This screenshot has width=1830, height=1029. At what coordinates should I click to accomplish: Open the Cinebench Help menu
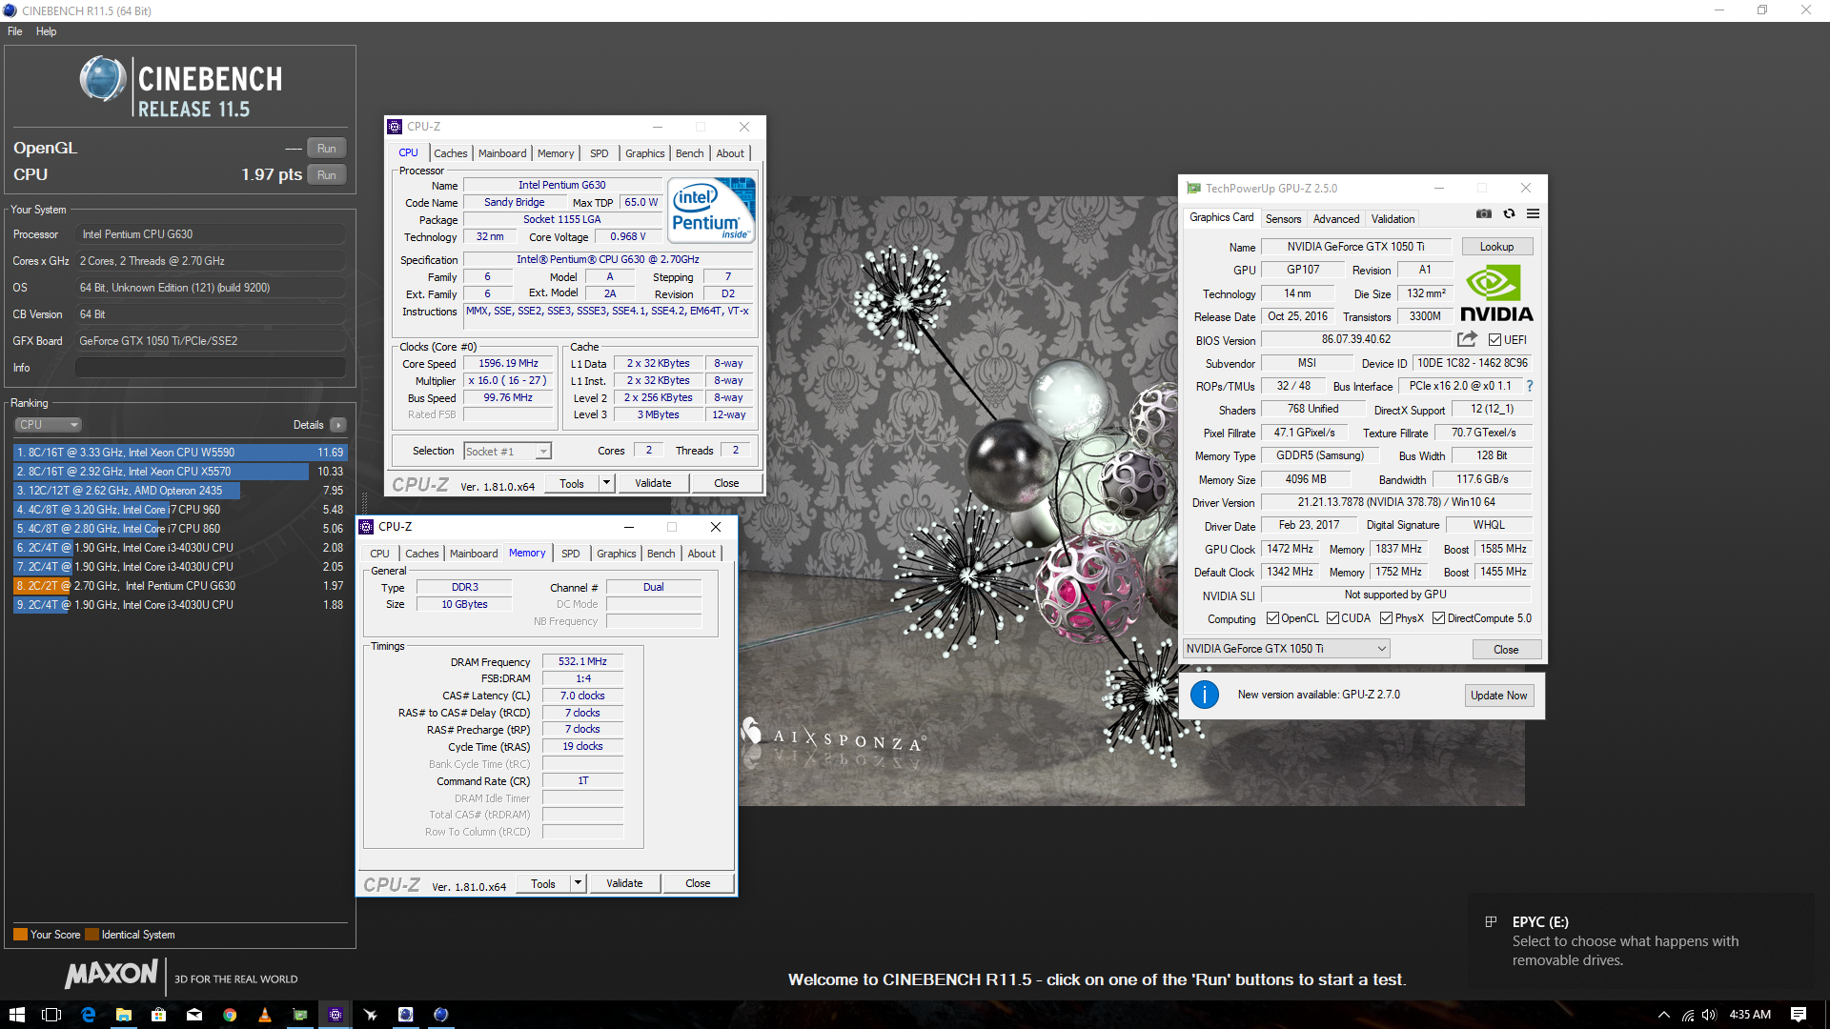coord(47,31)
